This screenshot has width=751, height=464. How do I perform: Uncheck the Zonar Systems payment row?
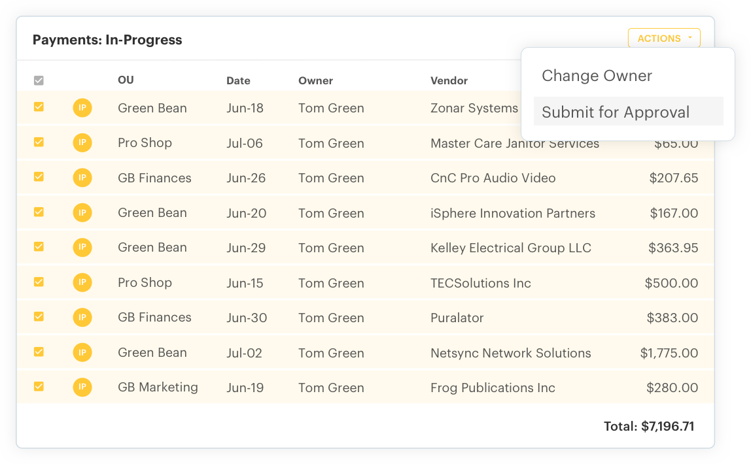[x=38, y=108]
